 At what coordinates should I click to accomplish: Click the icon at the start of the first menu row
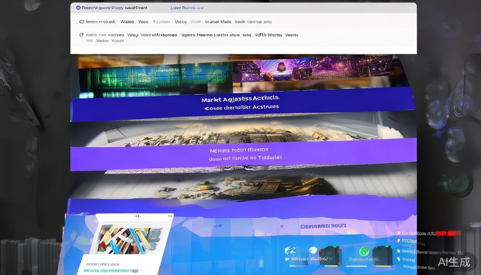(x=82, y=22)
